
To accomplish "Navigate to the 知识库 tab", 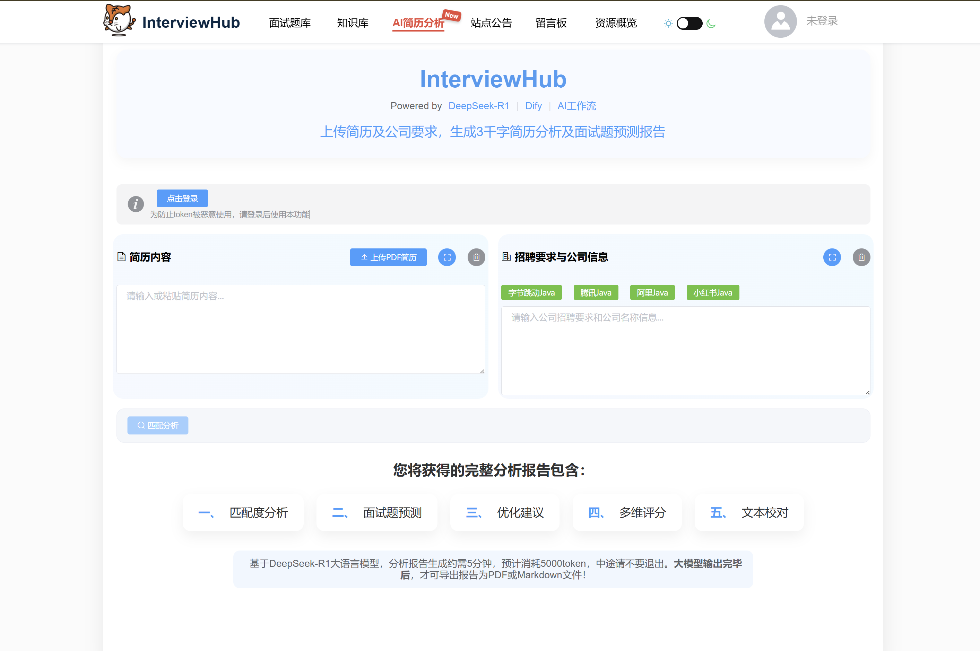I will [353, 23].
